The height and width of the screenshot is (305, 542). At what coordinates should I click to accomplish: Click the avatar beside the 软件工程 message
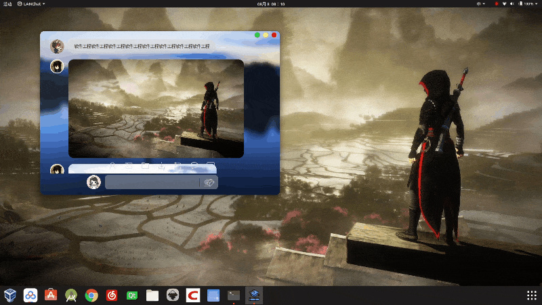[57, 46]
